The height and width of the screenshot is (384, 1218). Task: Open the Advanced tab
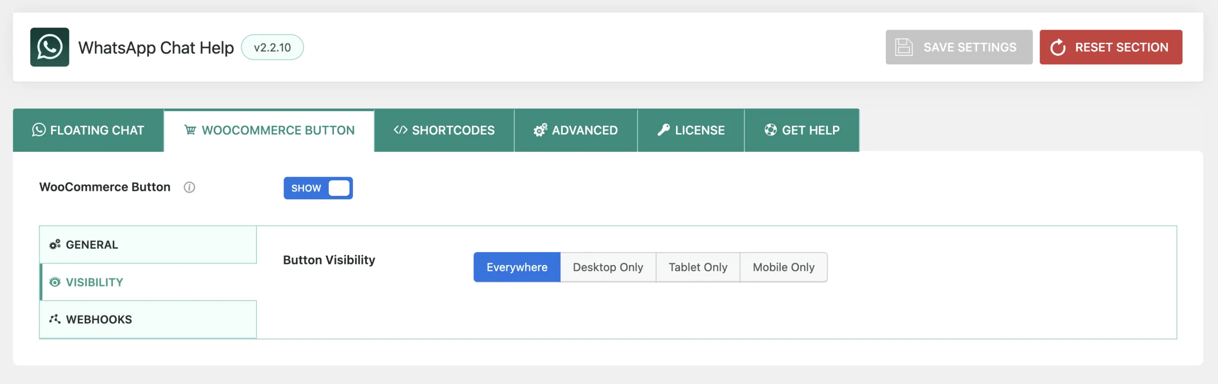(576, 130)
